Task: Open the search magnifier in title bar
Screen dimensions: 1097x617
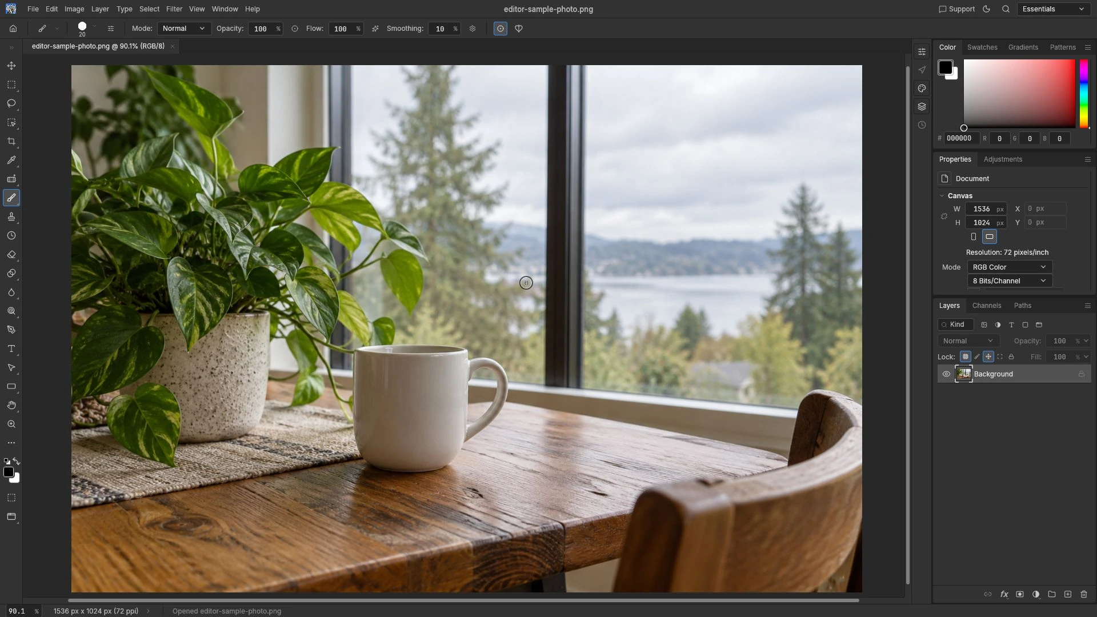Action: click(x=1006, y=9)
